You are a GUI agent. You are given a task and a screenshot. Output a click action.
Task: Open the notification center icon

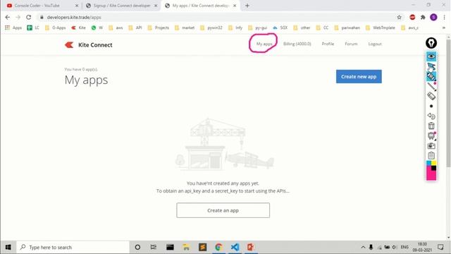tap(440, 247)
